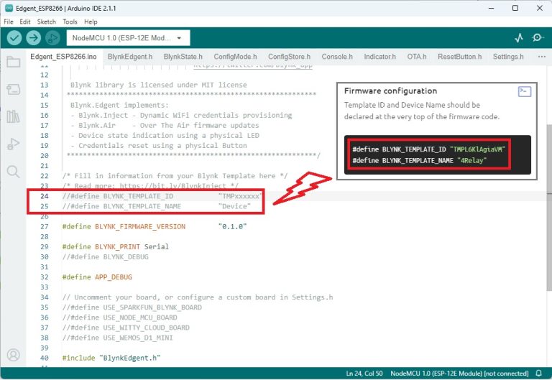
Task: Open the Search sidebar panel
Action: (13, 172)
